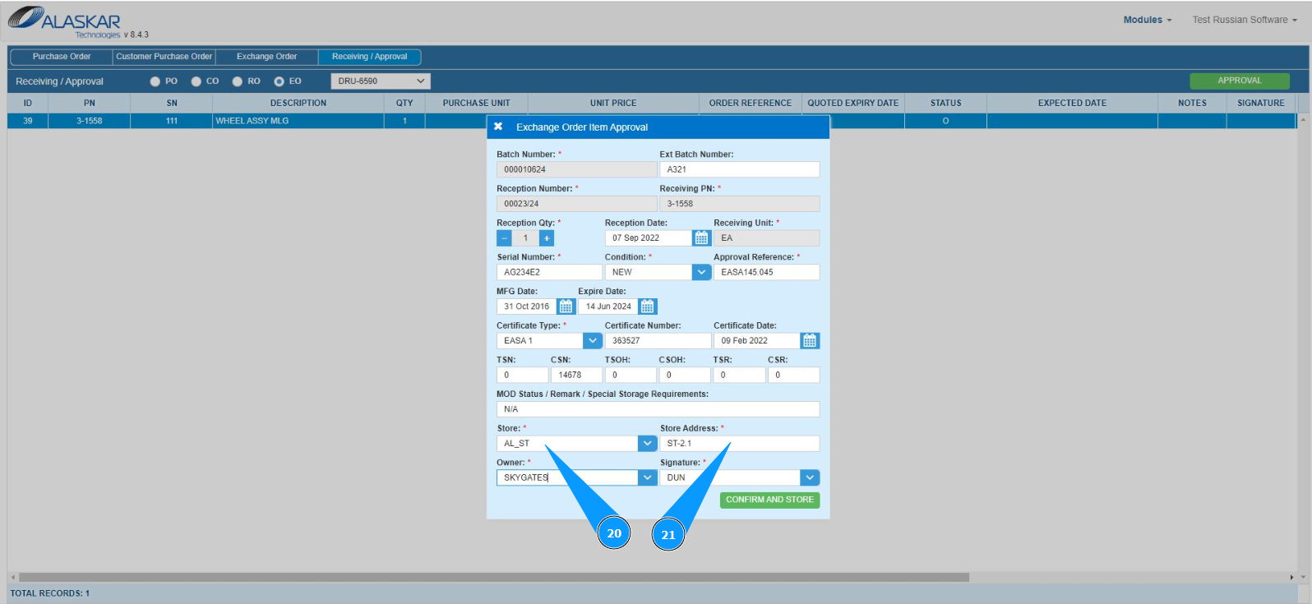Click the ID column header
Image resolution: width=1312 pixels, height=604 pixels.
[28, 103]
